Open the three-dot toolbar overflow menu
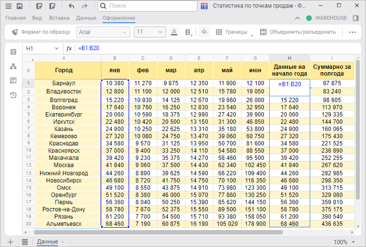The width and height of the screenshot is (366, 247). (353, 32)
